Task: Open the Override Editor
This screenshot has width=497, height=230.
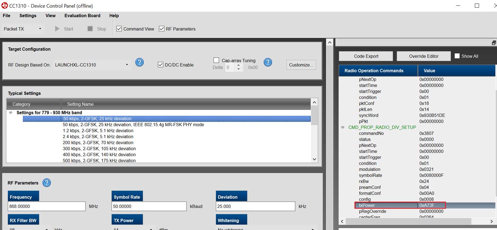Action: (424, 56)
